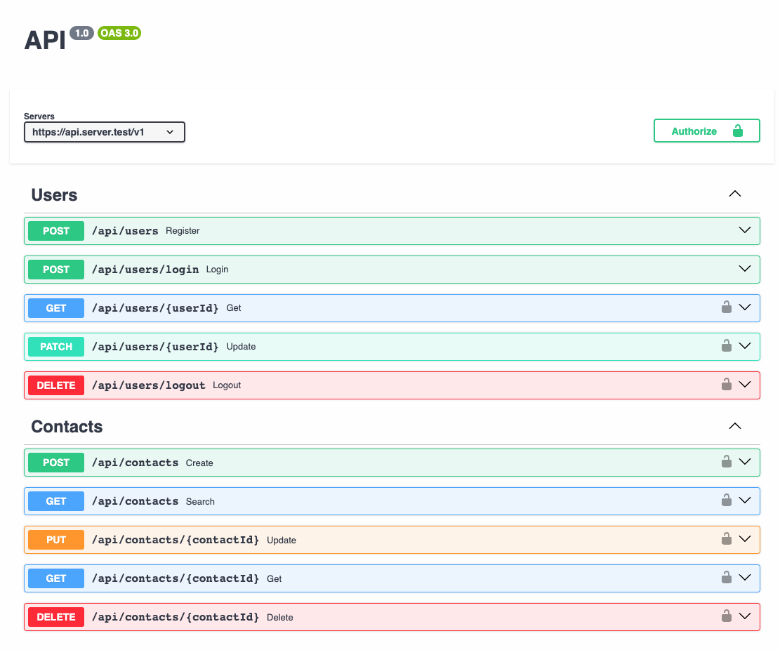Expand PATCH /api/users/{userId} chevron
Screen dimensions: 780x650
pos(745,346)
